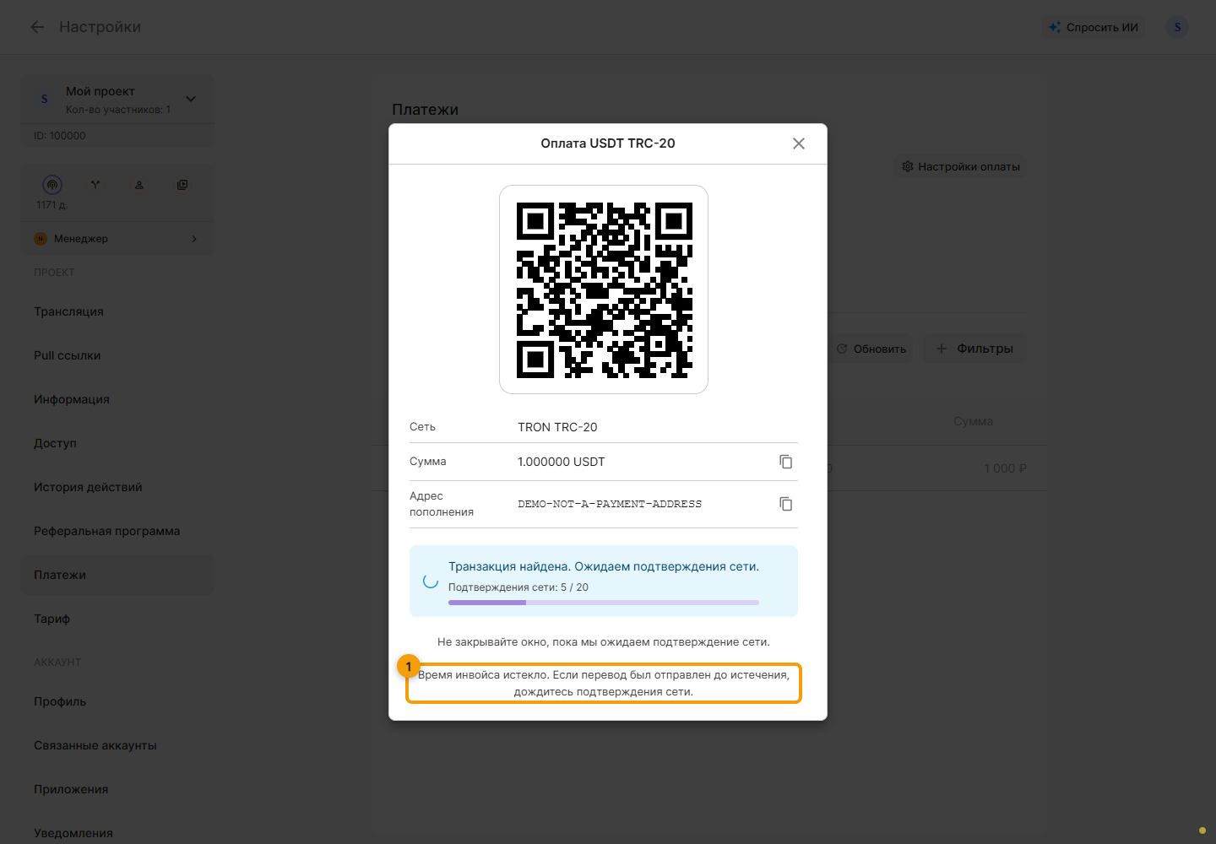Click the stacked squares icon in the project panel
Viewport: 1216px width, 844px height.
coord(182,185)
